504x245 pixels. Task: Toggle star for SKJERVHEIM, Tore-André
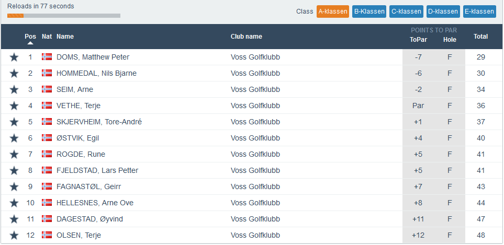click(x=14, y=122)
